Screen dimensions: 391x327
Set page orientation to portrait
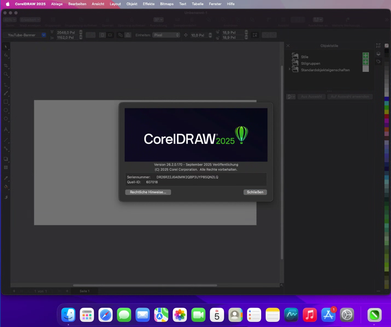[x=103, y=35]
